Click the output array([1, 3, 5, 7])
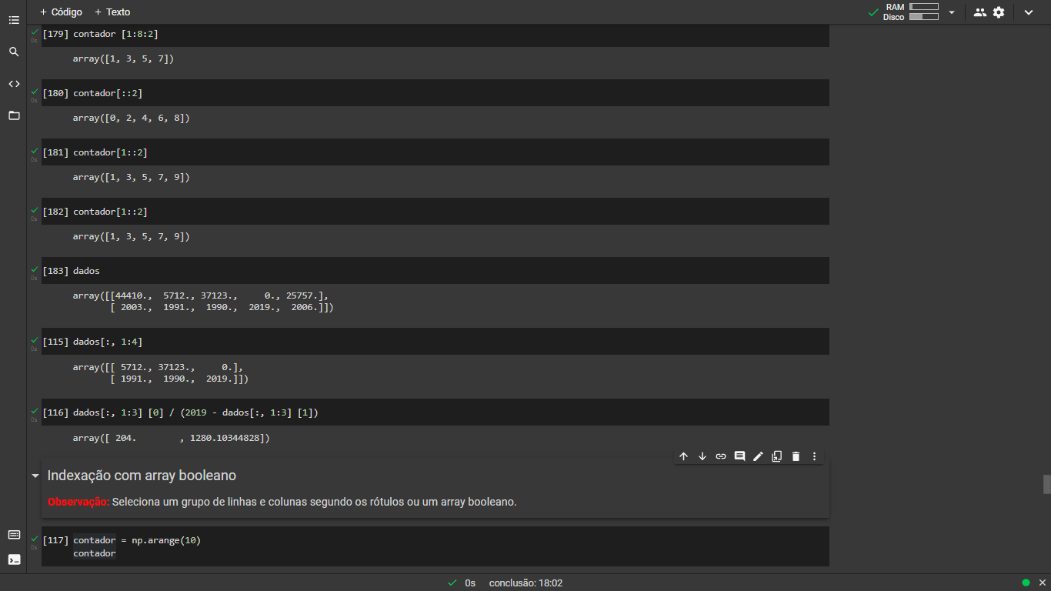Image resolution: width=1051 pixels, height=591 pixels. tap(123, 58)
